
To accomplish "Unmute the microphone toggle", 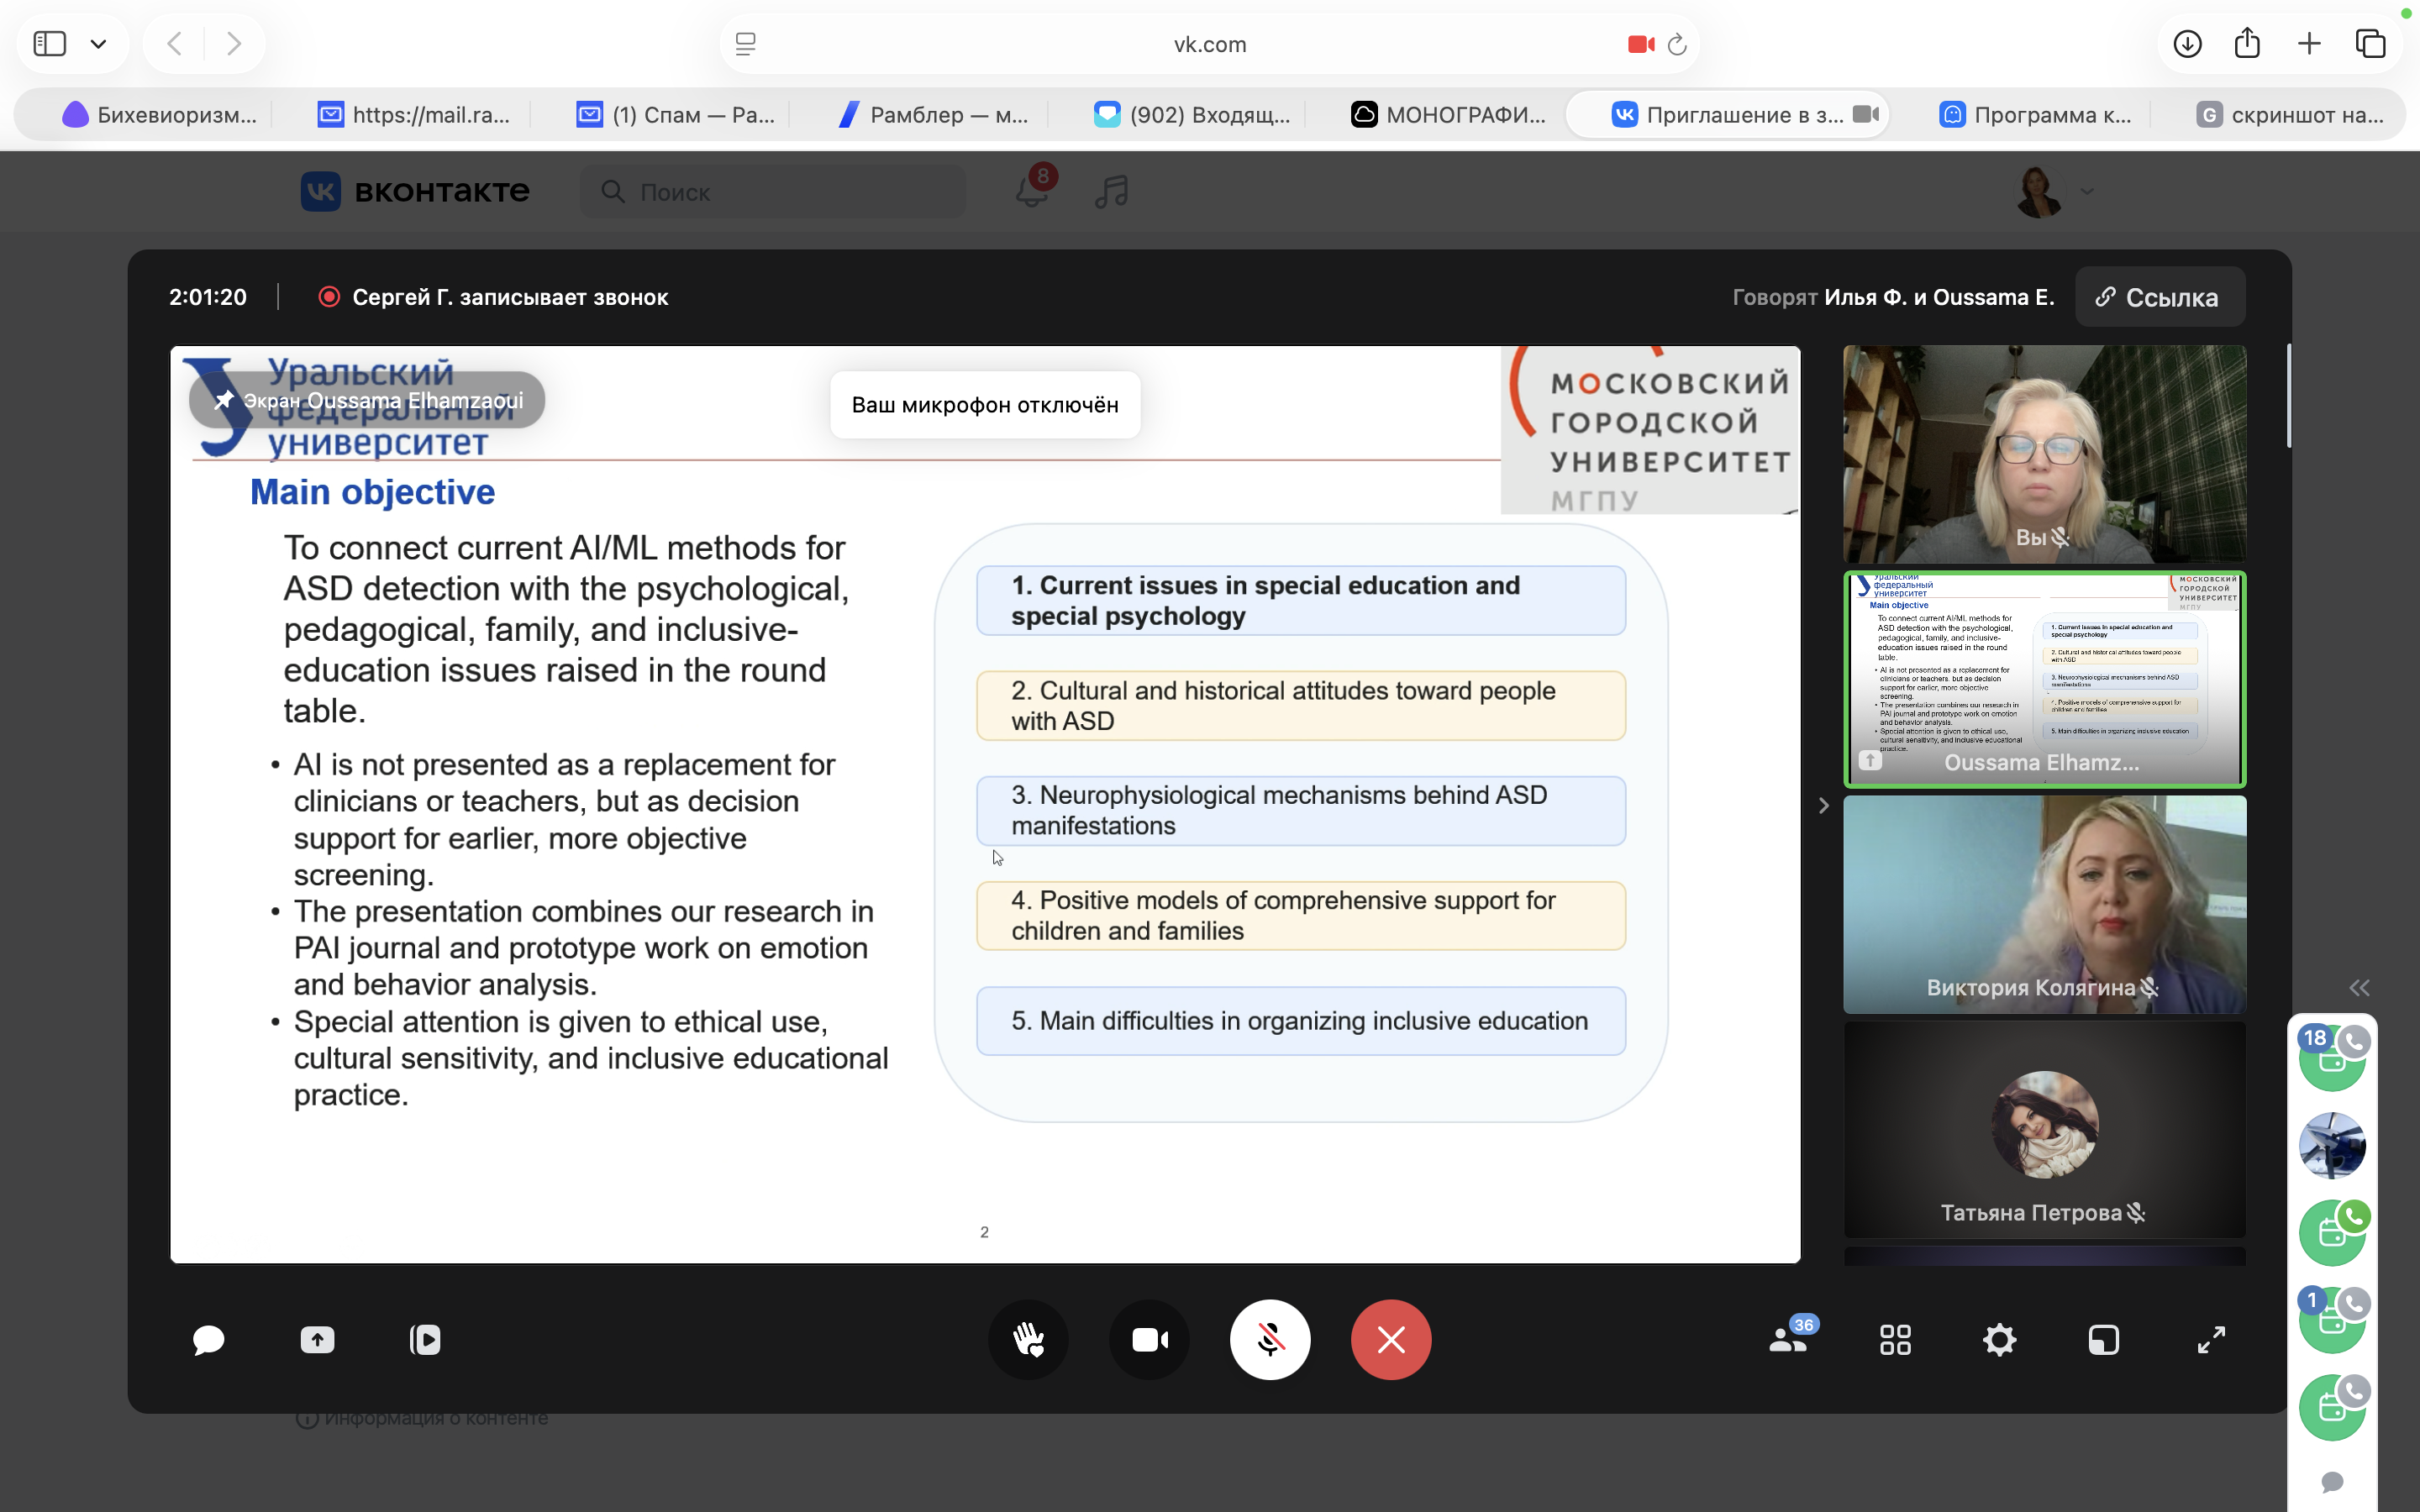I will point(1270,1340).
